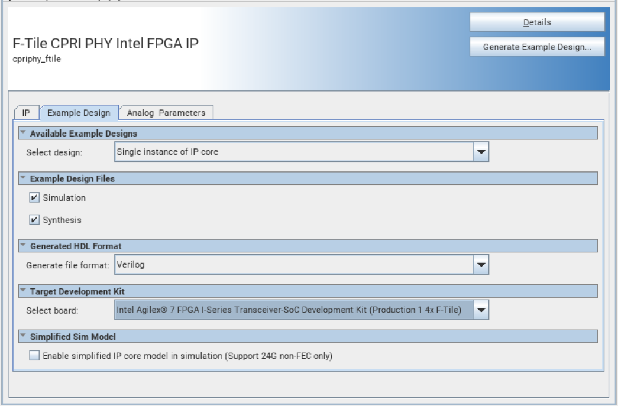Click the 'Single instance of IP core' field
This screenshot has width=618, height=406.
point(293,152)
